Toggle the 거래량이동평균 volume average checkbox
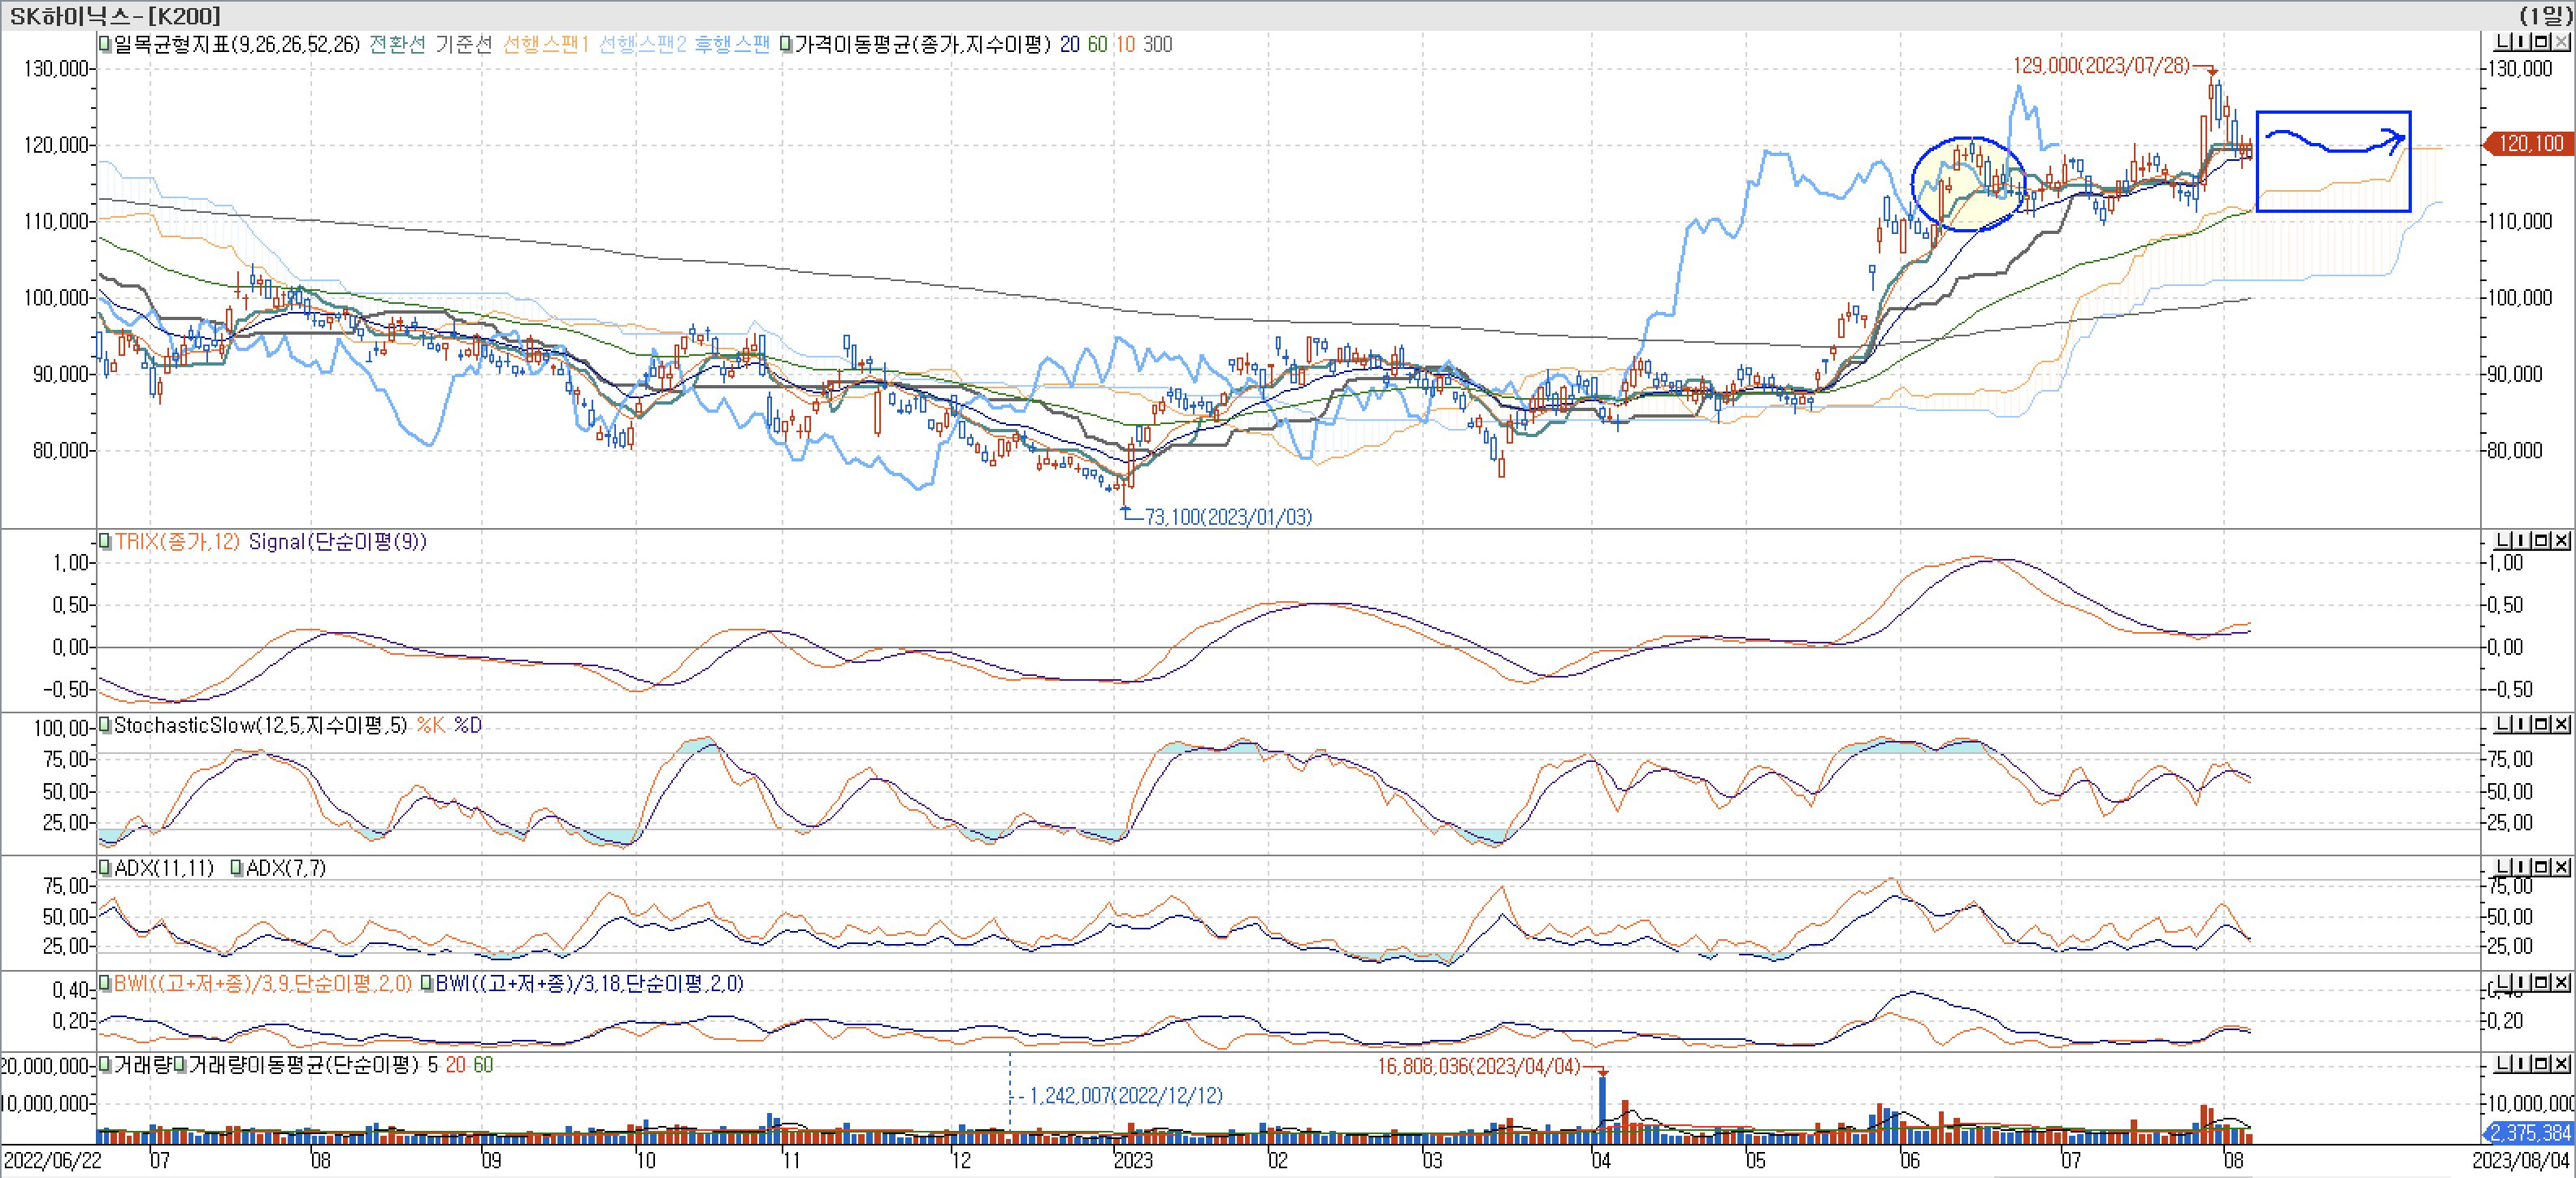The image size is (2576, 1178). (180, 1065)
